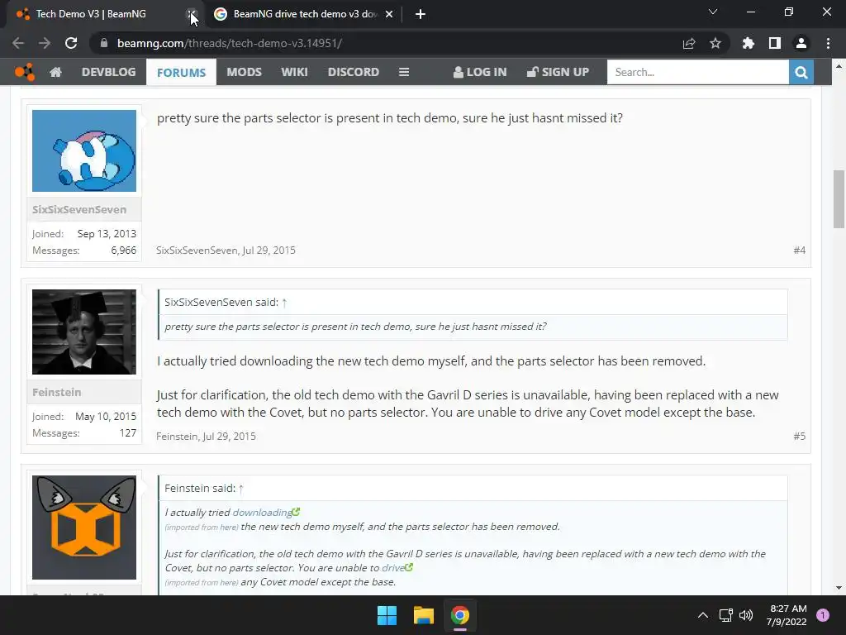Open the Chrome extensions puzzle icon
The width and height of the screenshot is (846, 635).
[x=748, y=43]
